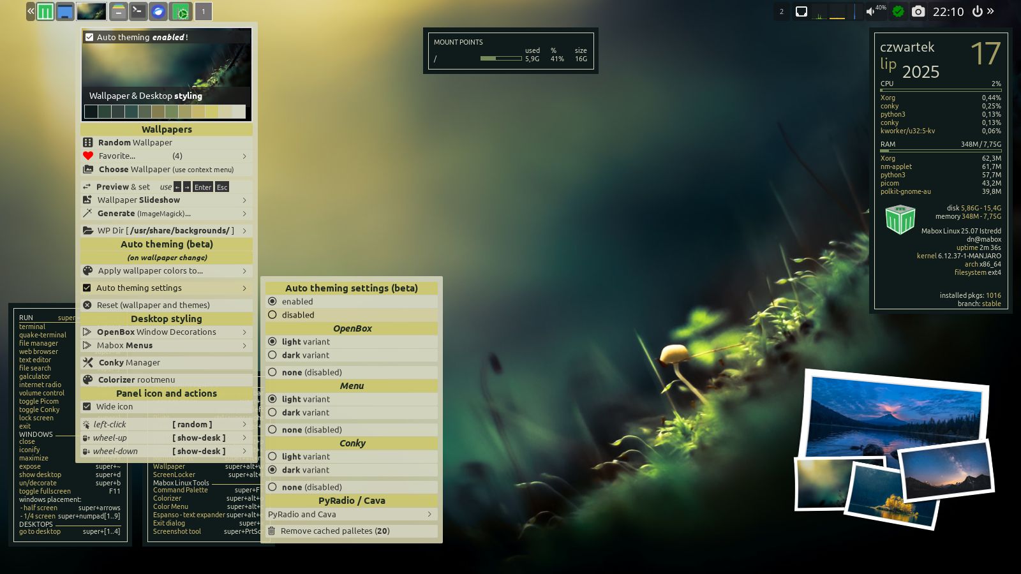Launch the terminal from the panel
Screen dimensions: 1021x574
click(x=138, y=11)
